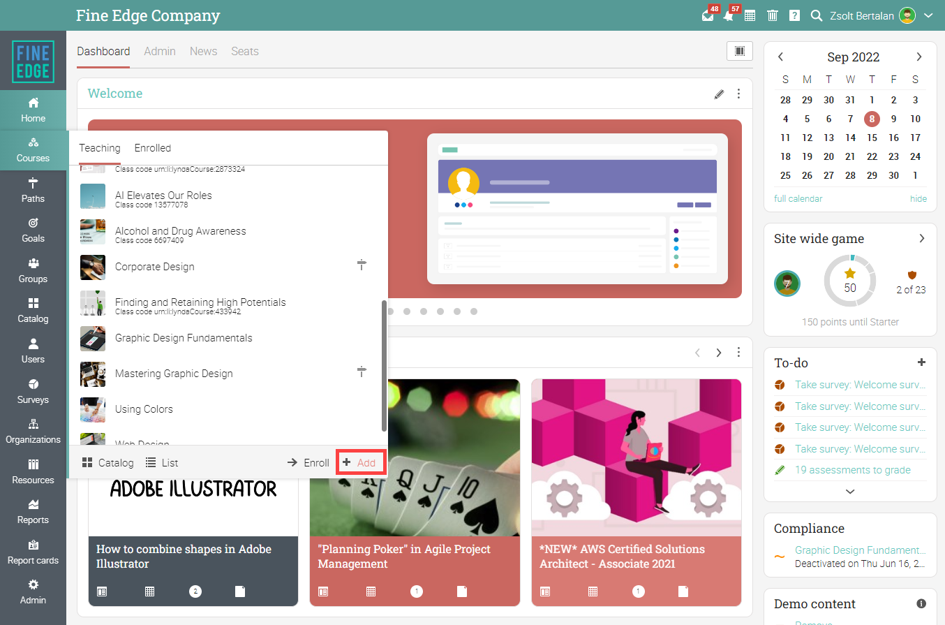Viewport: 945px width, 625px height.
Task: Click the Demo content info icon
Action: click(921, 603)
